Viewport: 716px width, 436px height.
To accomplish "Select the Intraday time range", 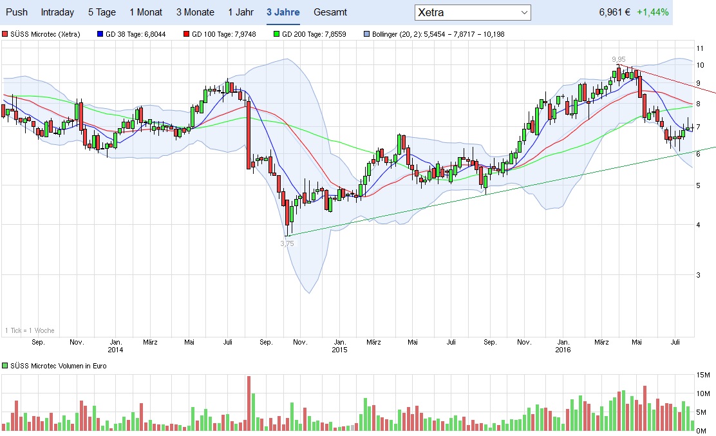I will click(x=57, y=12).
